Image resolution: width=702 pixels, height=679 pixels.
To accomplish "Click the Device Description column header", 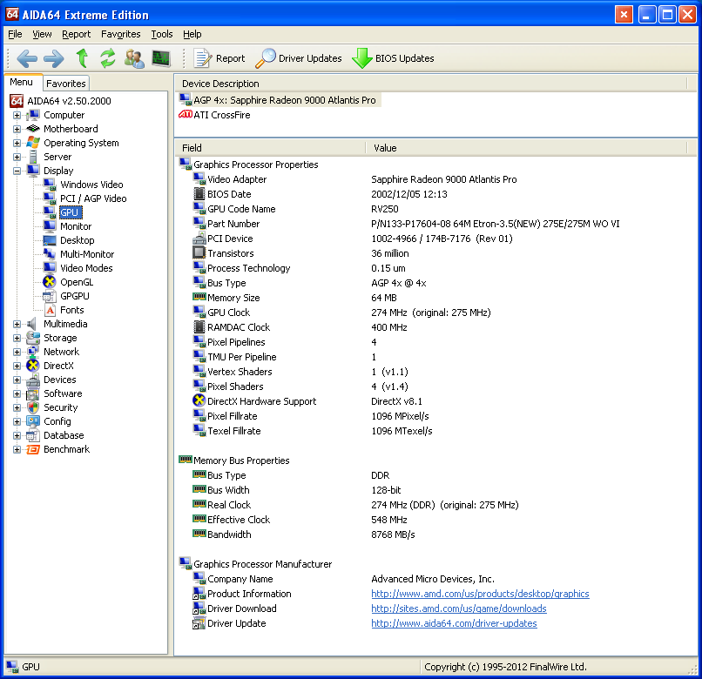I will coord(430,84).
